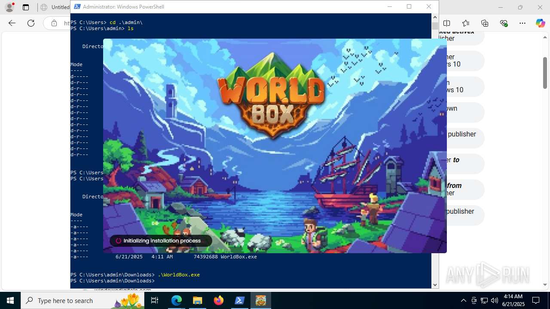The height and width of the screenshot is (309, 550).
Task: Click the Edge page vertical scrollbar thumb
Action: [x=545, y=73]
